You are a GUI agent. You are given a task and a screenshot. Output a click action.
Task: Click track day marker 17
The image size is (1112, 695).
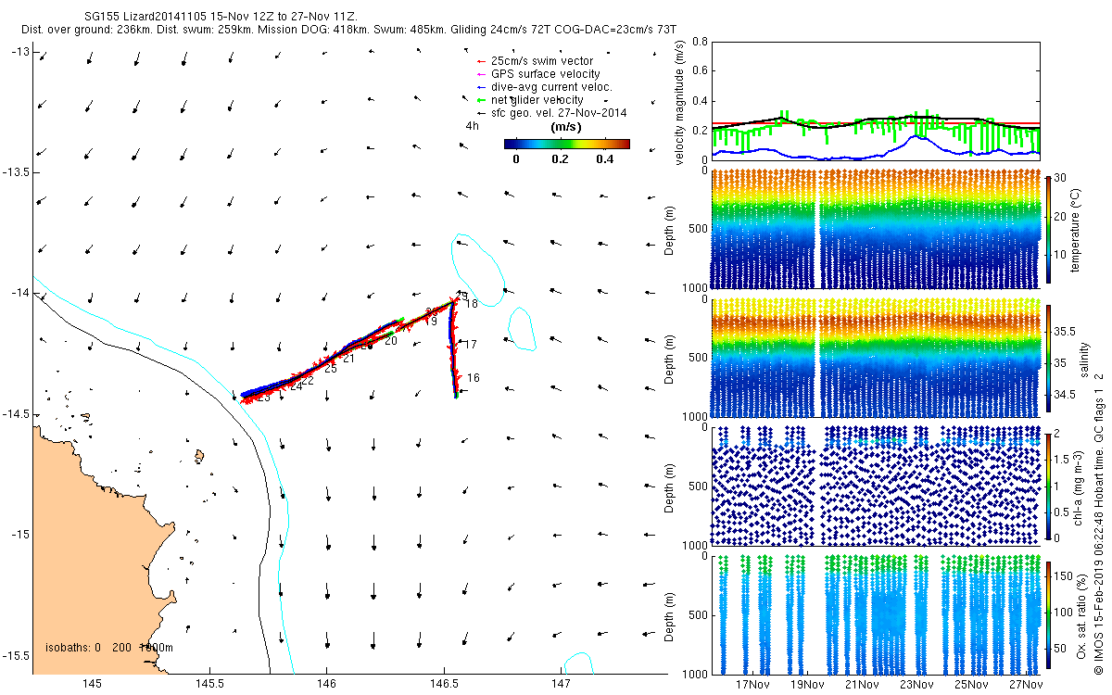coord(470,345)
